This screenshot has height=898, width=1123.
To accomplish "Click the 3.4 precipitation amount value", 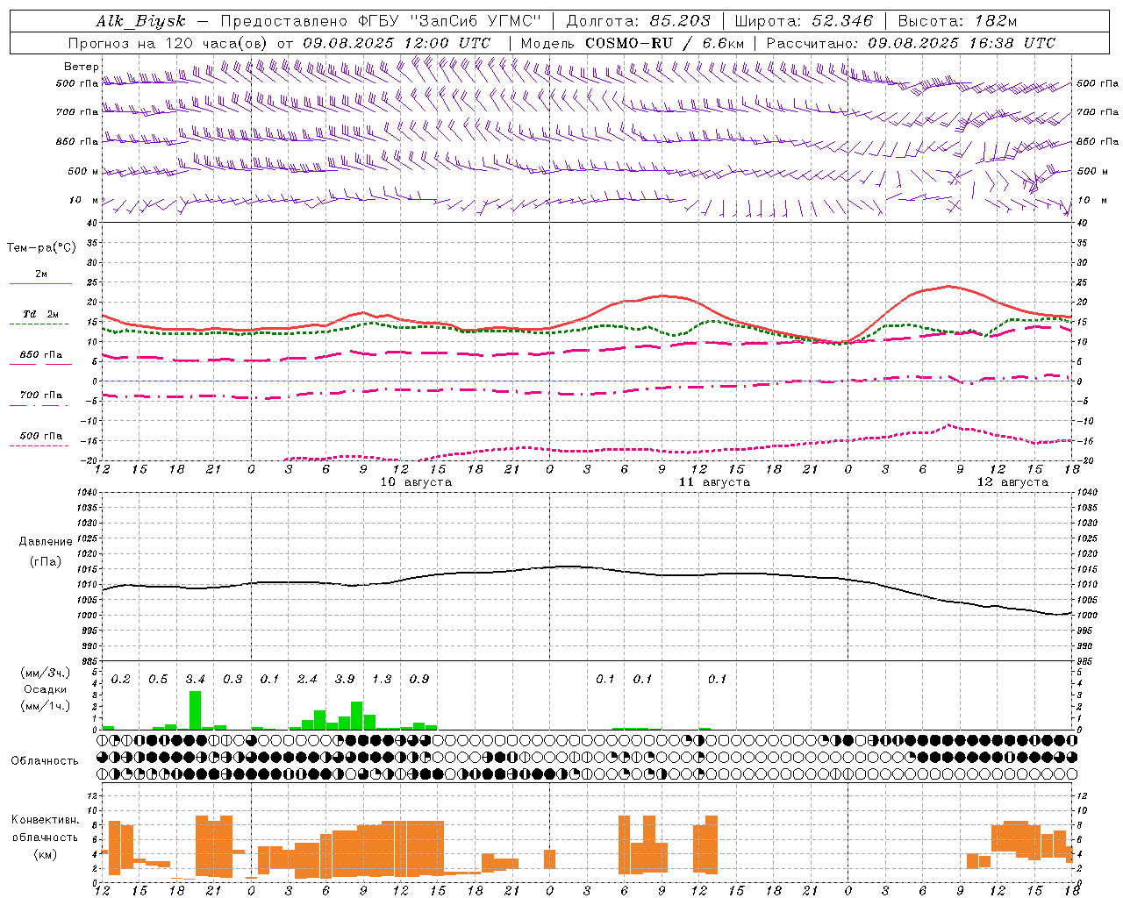I will pyautogui.click(x=196, y=680).
